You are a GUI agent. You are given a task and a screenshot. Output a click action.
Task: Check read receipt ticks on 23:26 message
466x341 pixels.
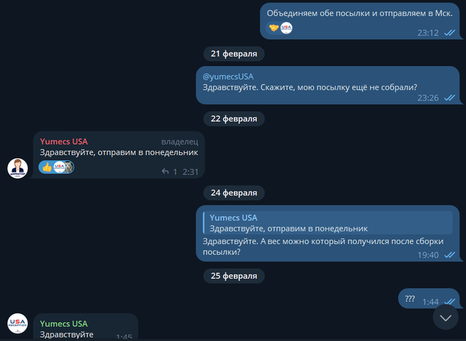449,98
